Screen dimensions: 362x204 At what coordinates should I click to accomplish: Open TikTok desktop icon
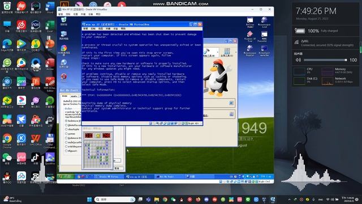(x=36, y=159)
